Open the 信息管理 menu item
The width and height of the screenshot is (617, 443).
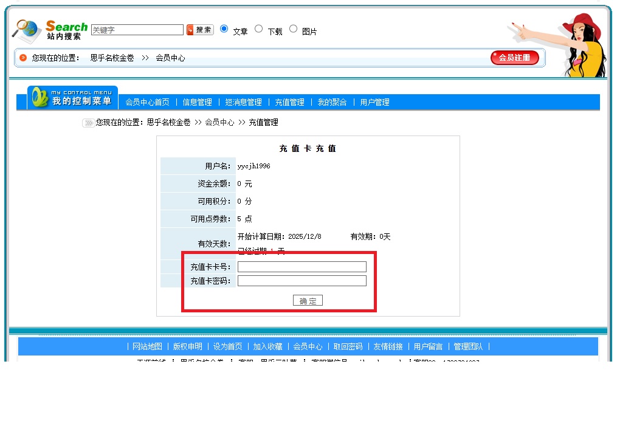pyautogui.click(x=197, y=103)
